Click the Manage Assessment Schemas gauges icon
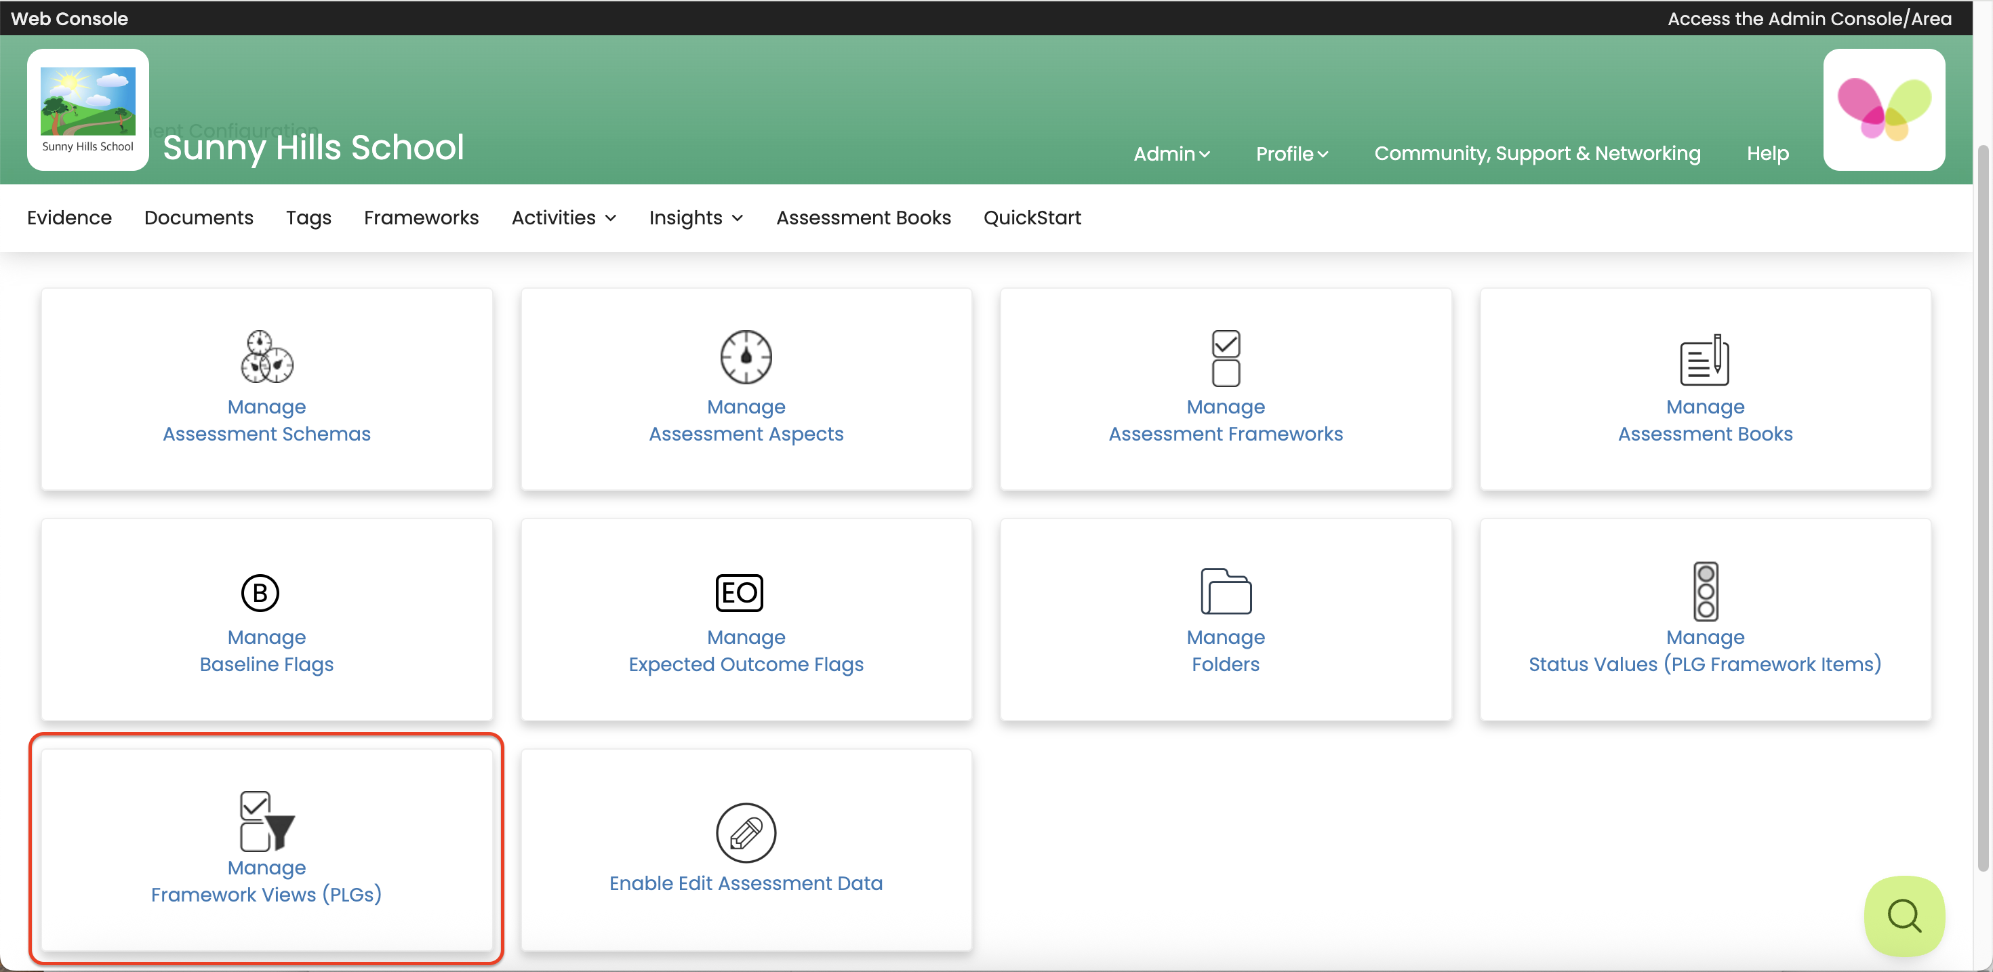The height and width of the screenshot is (972, 1993). (x=266, y=357)
